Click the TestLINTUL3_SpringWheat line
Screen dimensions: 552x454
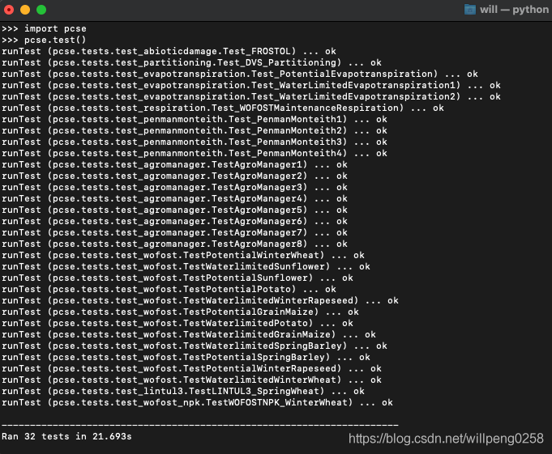[x=183, y=391]
